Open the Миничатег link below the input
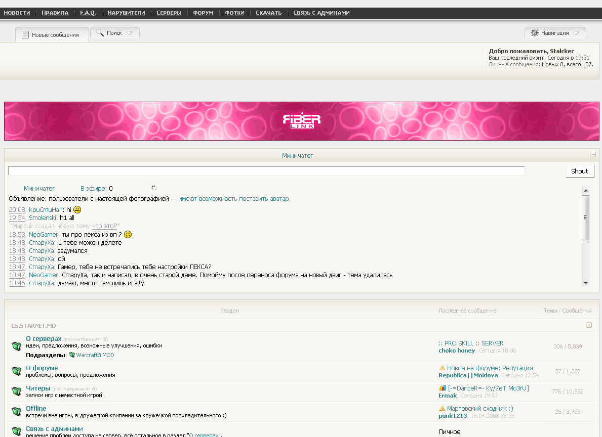 click(39, 188)
